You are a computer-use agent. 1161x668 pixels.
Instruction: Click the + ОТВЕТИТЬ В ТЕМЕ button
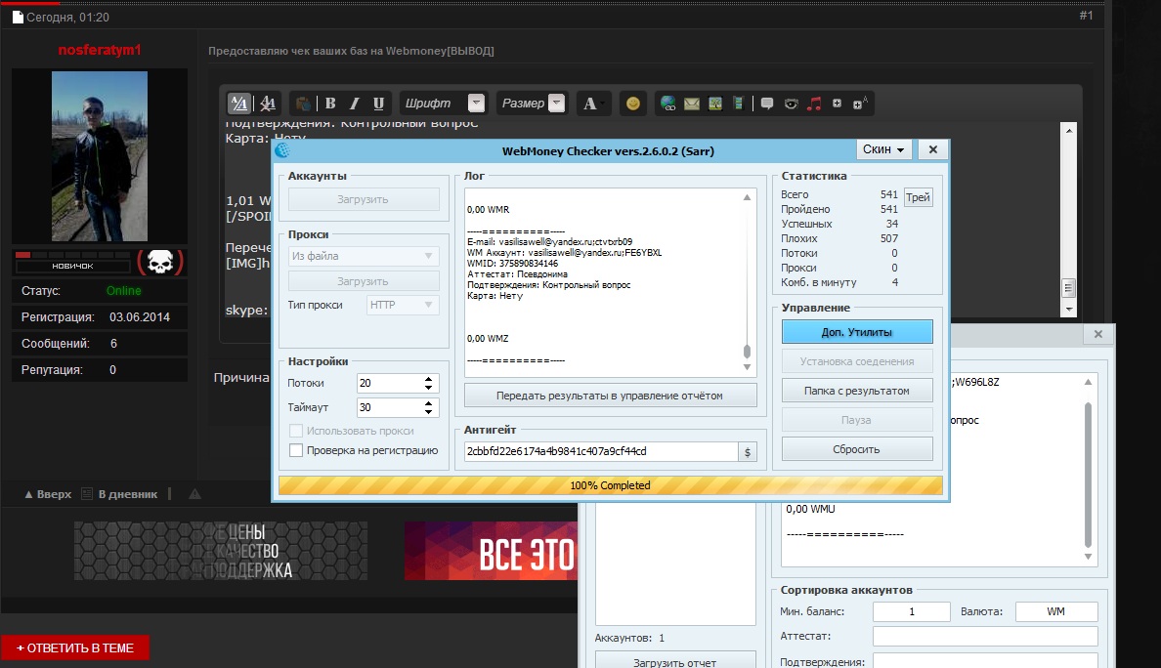(x=75, y=648)
